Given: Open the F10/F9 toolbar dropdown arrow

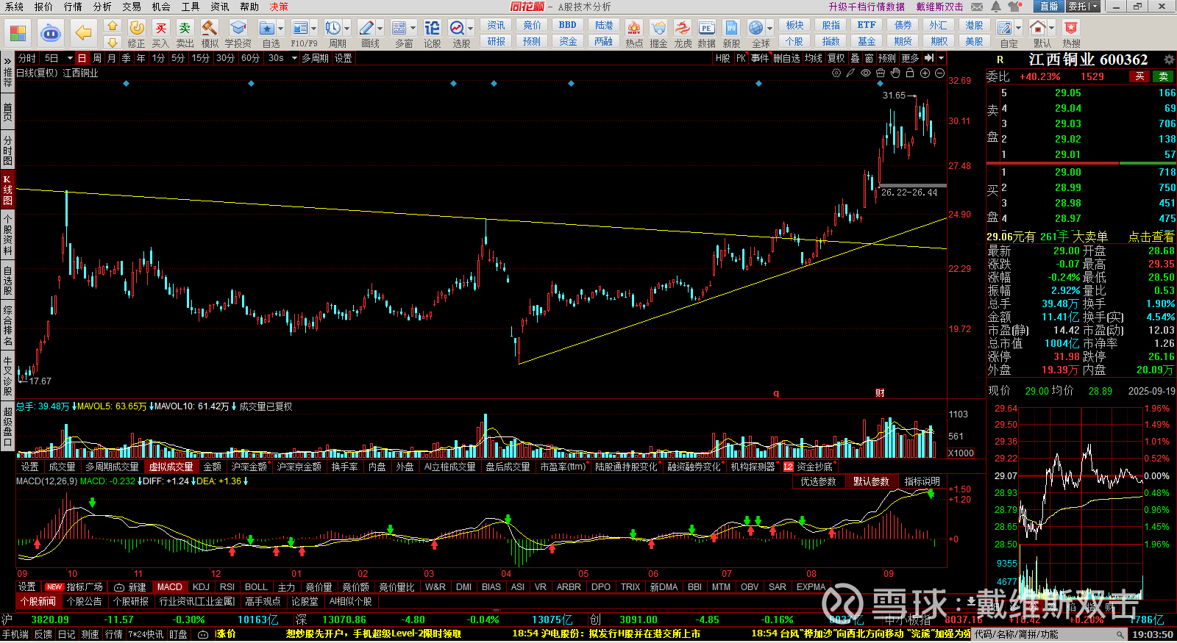Looking at the screenshot, I should point(314,28).
